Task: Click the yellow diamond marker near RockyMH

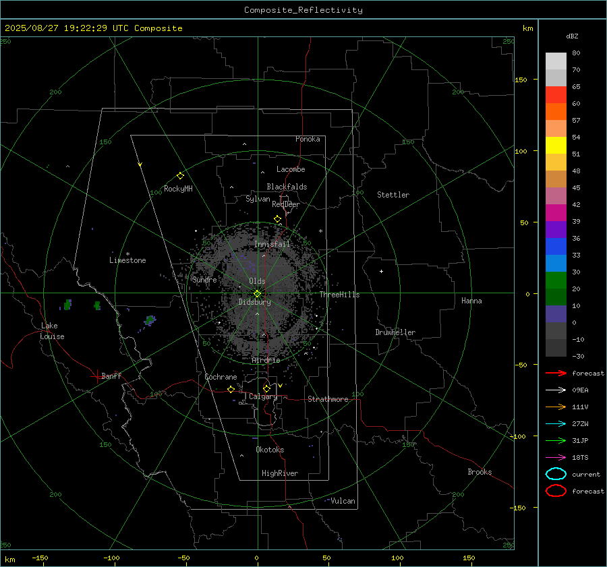Action: 180,176
